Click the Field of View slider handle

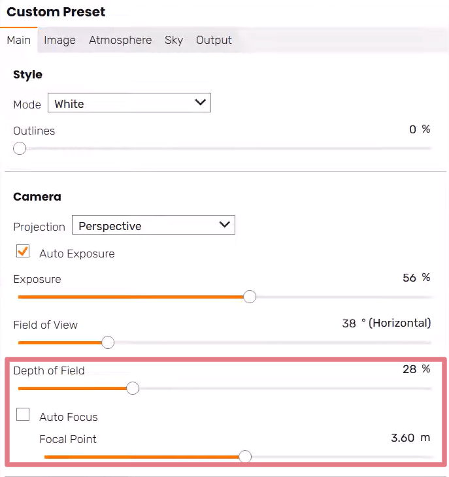click(108, 342)
